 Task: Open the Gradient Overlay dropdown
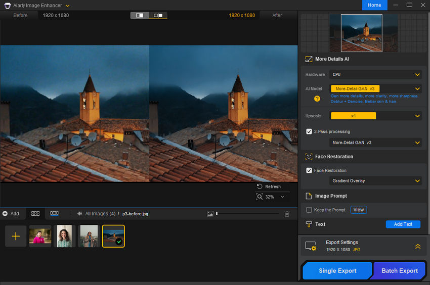point(375,181)
